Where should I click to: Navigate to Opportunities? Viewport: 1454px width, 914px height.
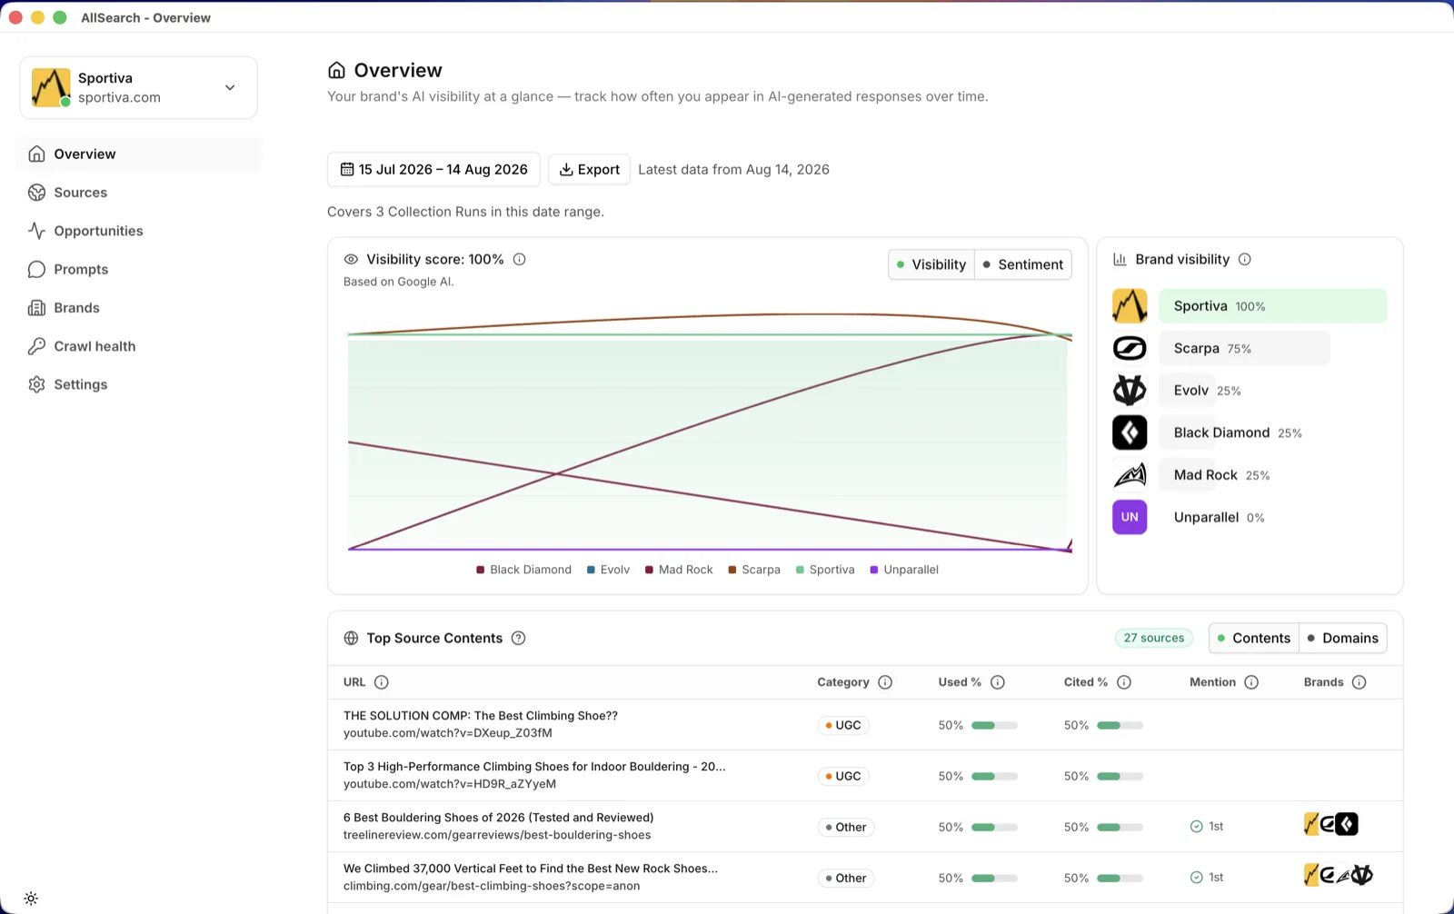[138, 231]
